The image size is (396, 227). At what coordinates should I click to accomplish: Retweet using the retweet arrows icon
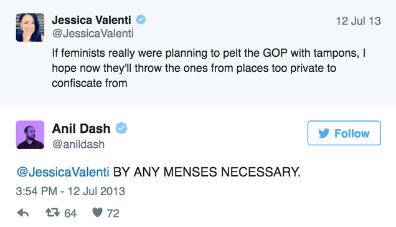point(52,213)
